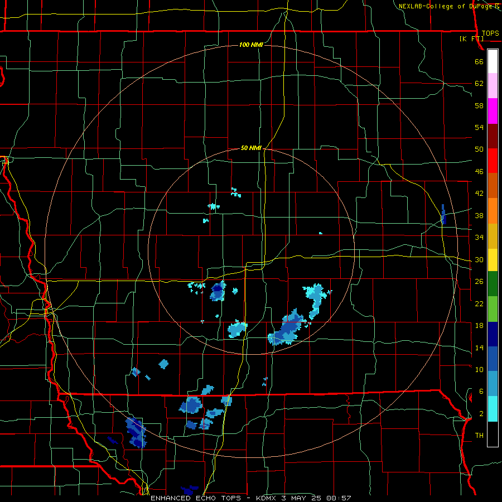Click the isolated dark blue echo near the eastern 100 NMI ring
502x502 pixels.
pos(443,214)
